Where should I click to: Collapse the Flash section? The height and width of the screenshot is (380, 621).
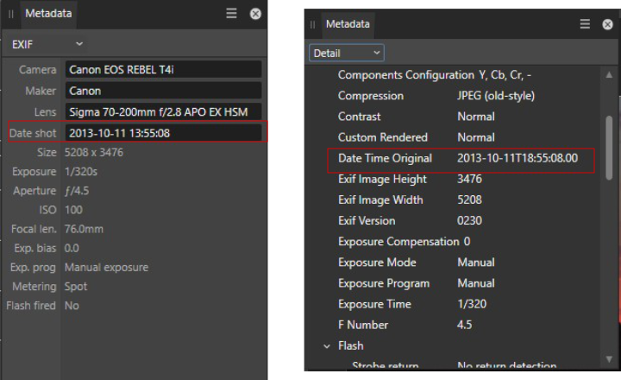point(327,345)
